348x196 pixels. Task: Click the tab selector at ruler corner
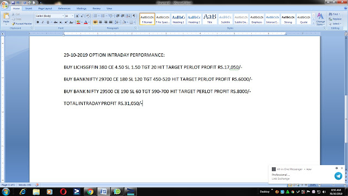(x=3, y=34)
